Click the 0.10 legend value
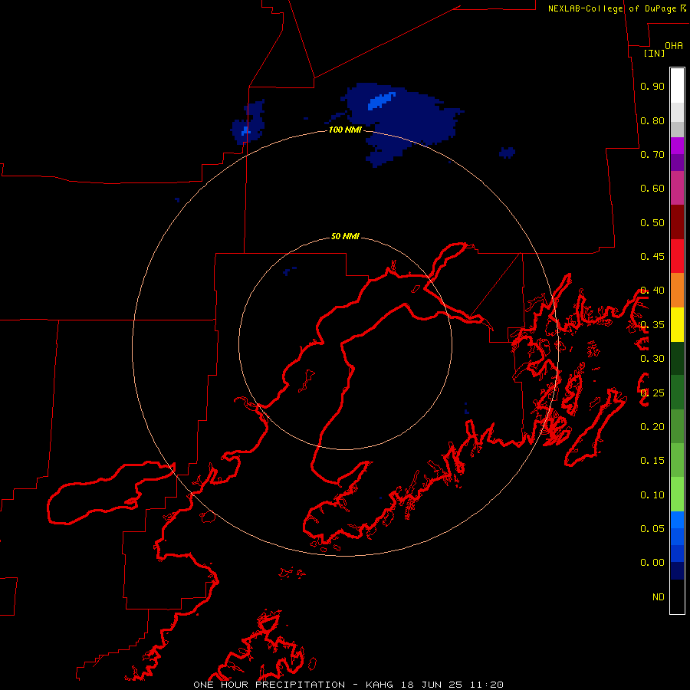The image size is (690, 690). point(652,495)
